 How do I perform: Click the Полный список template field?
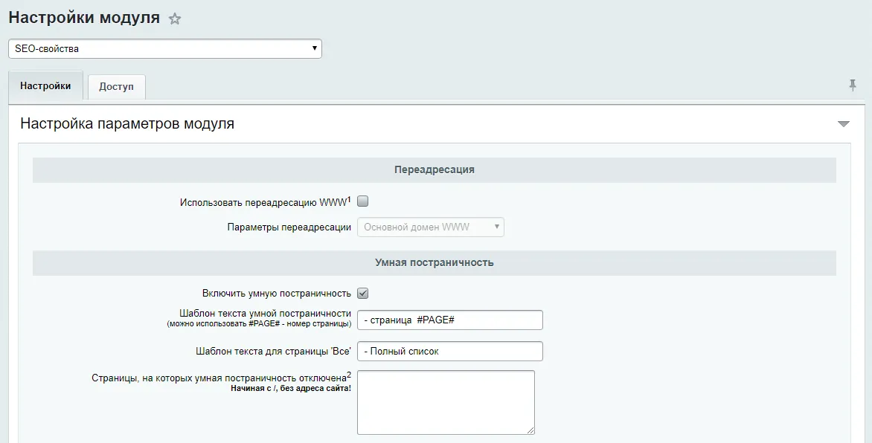[x=449, y=351]
